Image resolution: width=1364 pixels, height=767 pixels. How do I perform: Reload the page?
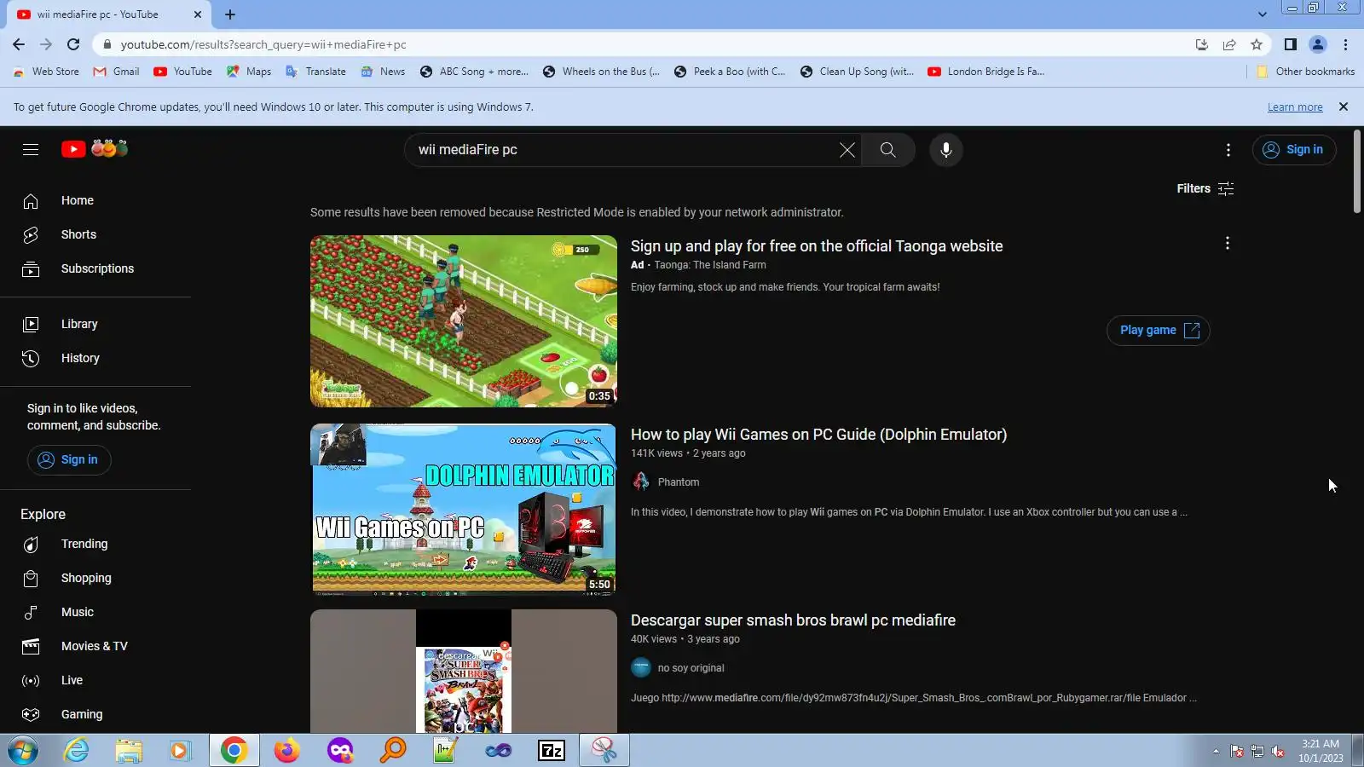(73, 44)
